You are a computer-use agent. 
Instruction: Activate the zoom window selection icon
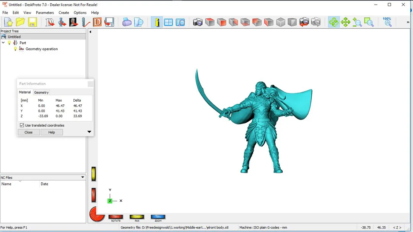coord(369,22)
